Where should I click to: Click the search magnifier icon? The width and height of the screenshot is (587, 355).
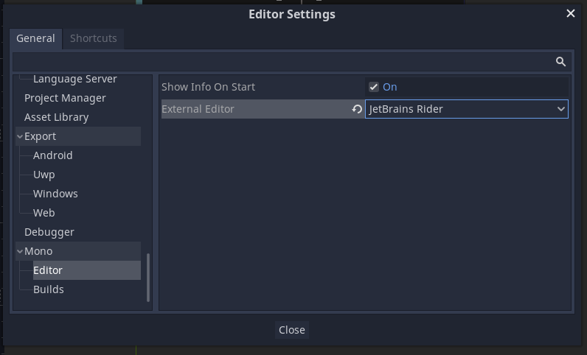pyautogui.click(x=560, y=62)
